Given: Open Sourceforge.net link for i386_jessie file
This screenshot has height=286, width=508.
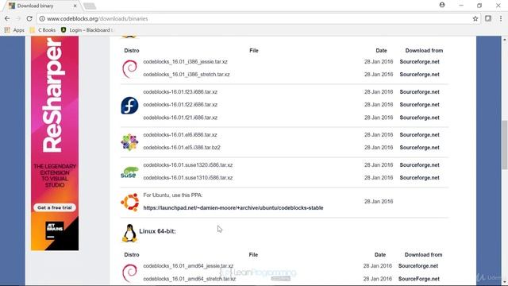Looking at the screenshot, I should pyautogui.click(x=420, y=62).
